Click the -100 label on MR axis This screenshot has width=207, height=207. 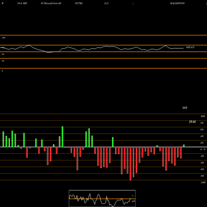[203, 183]
